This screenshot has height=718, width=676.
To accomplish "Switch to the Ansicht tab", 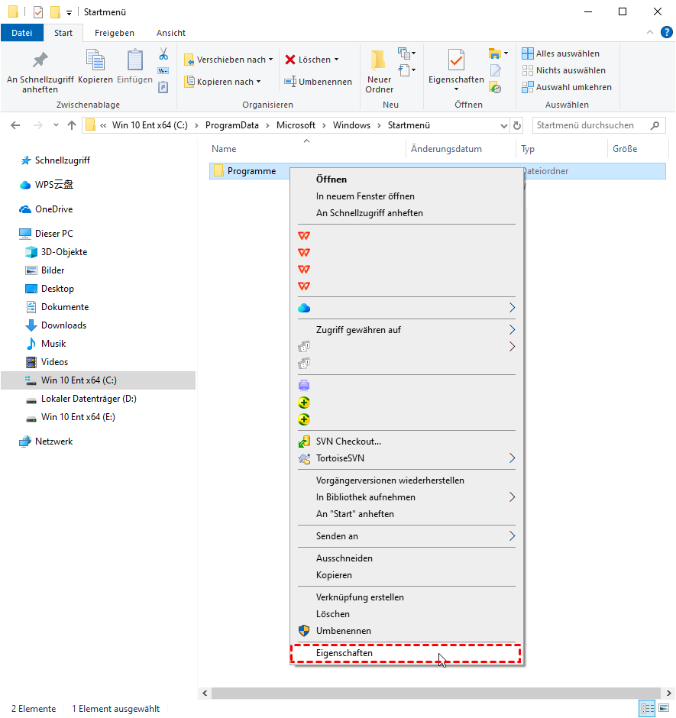I will 171,33.
